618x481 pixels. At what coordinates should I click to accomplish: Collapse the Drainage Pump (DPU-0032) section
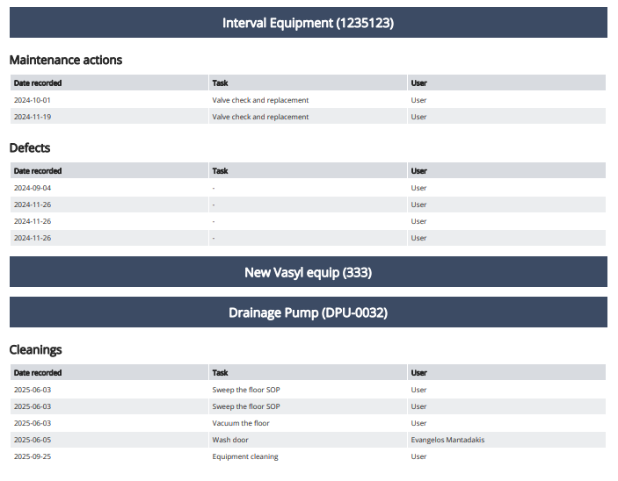[308, 312]
